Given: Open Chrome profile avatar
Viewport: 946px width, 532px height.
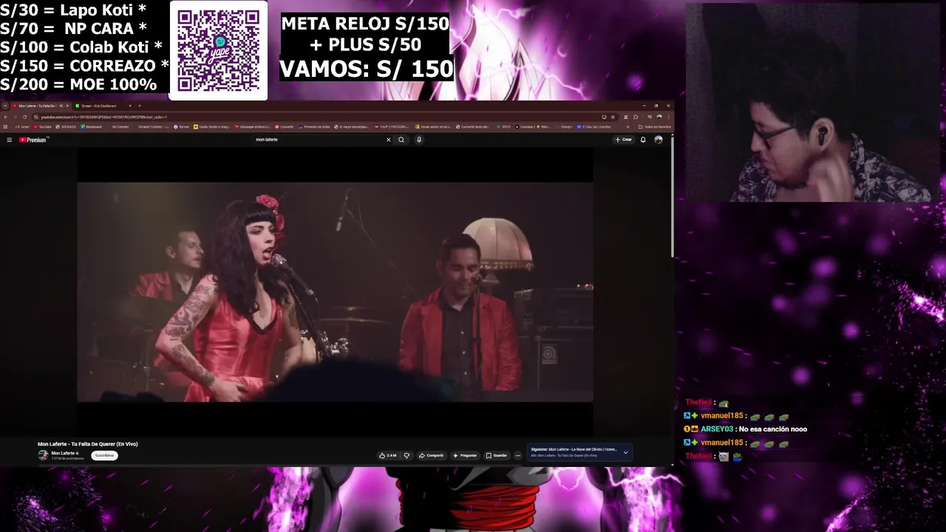Looking at the screenshot, I should pos(658,117).
